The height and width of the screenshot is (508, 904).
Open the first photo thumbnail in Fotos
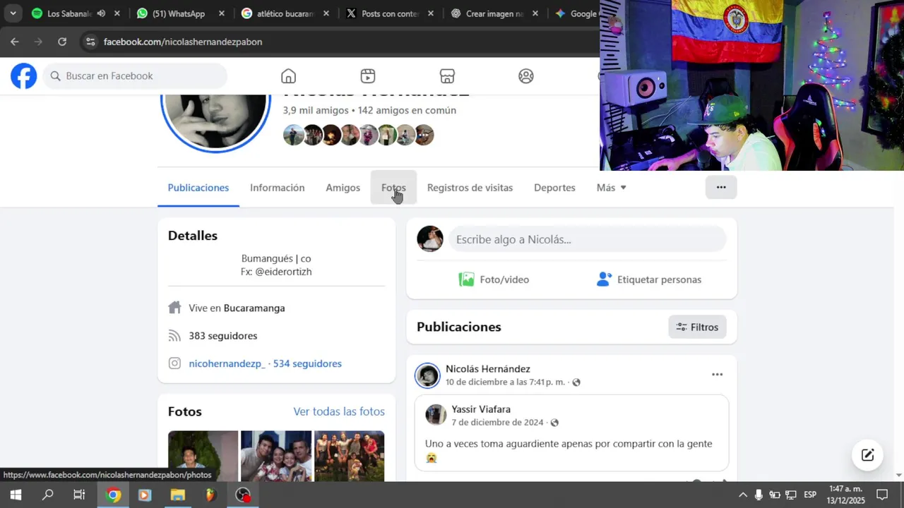pos(203,456)
